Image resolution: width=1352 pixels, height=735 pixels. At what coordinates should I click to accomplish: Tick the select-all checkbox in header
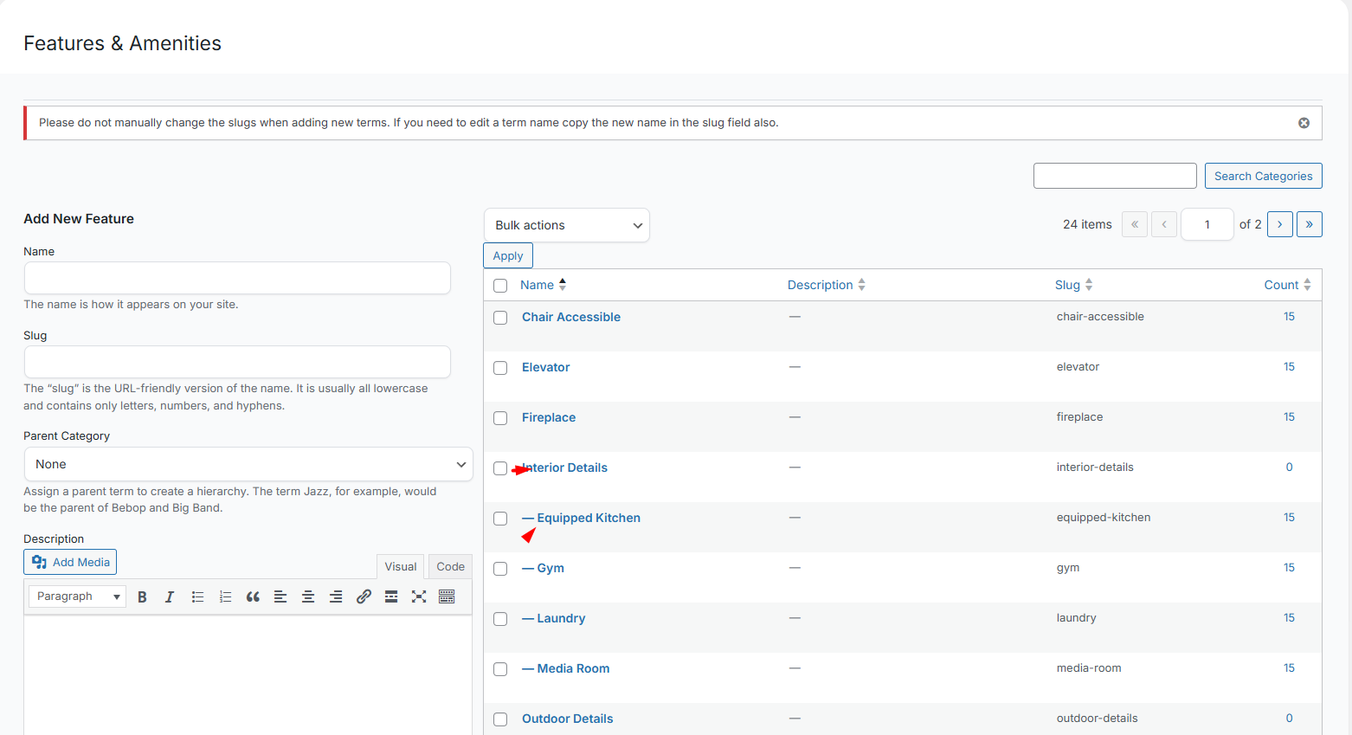click(x=500, y=286)
